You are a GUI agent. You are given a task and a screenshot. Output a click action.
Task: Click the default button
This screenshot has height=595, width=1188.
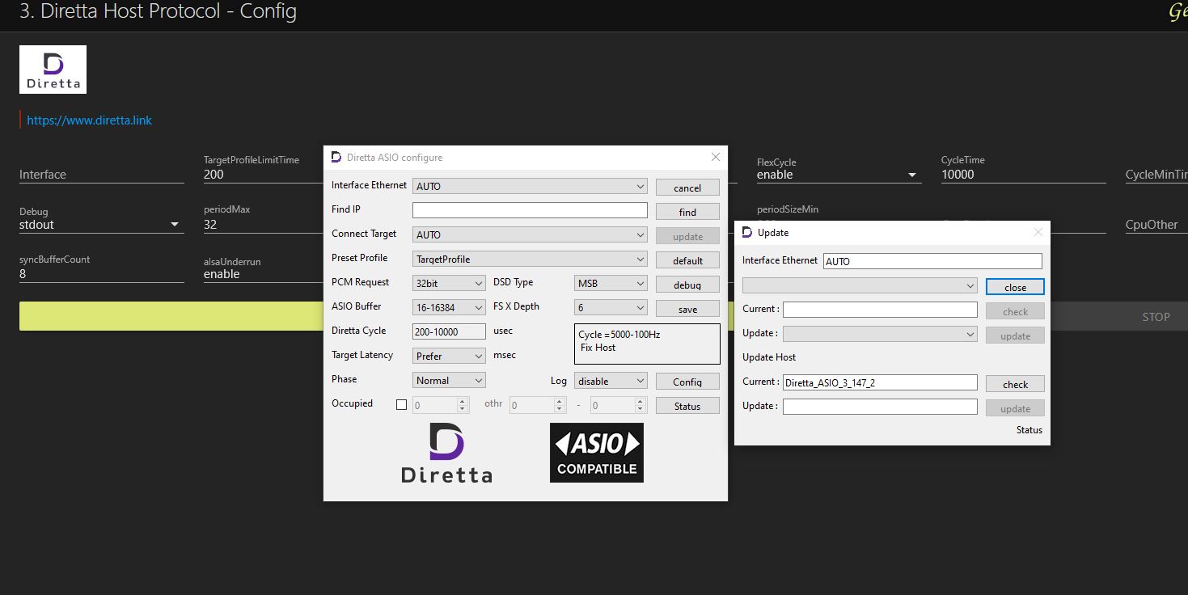point(687,260)
